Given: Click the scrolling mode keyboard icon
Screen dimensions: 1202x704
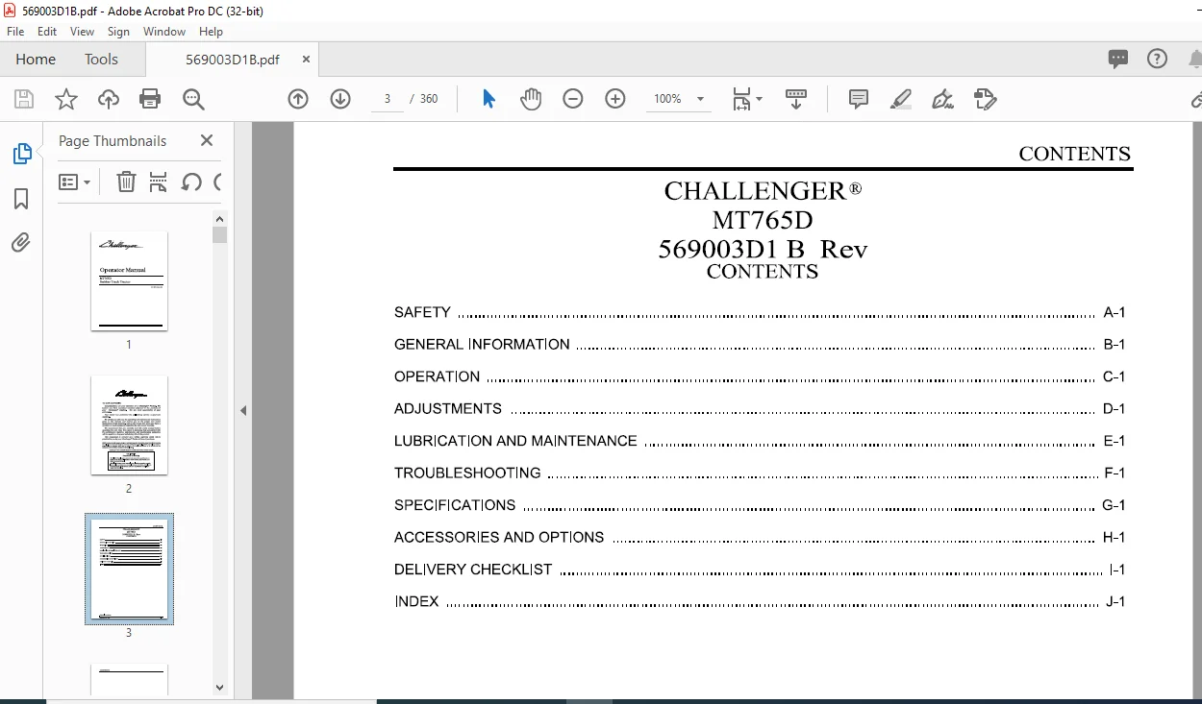Looking at the screenshot, I should tap(796, 99).
